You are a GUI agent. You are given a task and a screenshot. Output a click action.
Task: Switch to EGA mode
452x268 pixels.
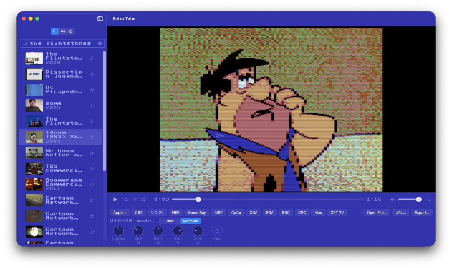[x=270, y=212]
